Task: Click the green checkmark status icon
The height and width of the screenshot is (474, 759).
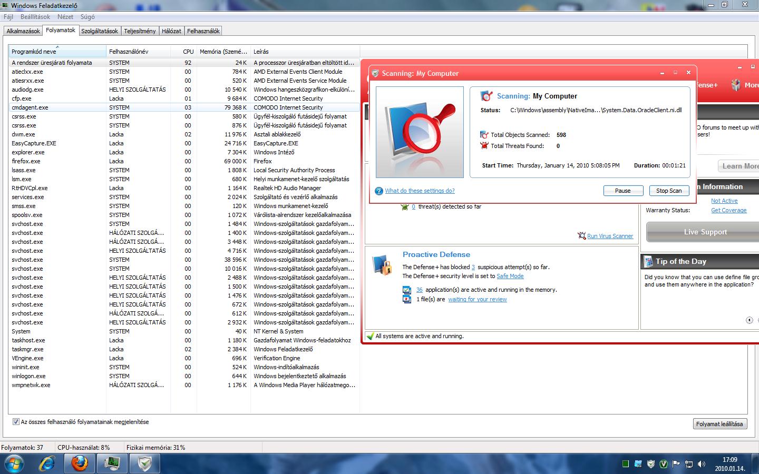Action: [370, 336]
